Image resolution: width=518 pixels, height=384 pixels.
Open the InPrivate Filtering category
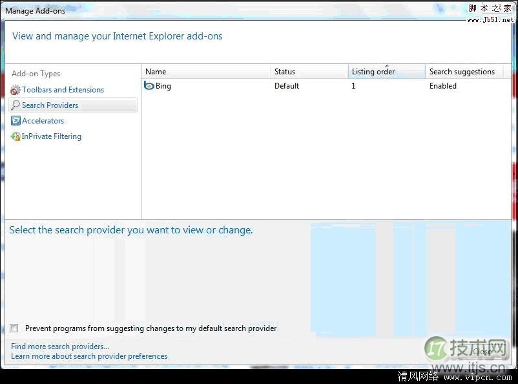52,136
